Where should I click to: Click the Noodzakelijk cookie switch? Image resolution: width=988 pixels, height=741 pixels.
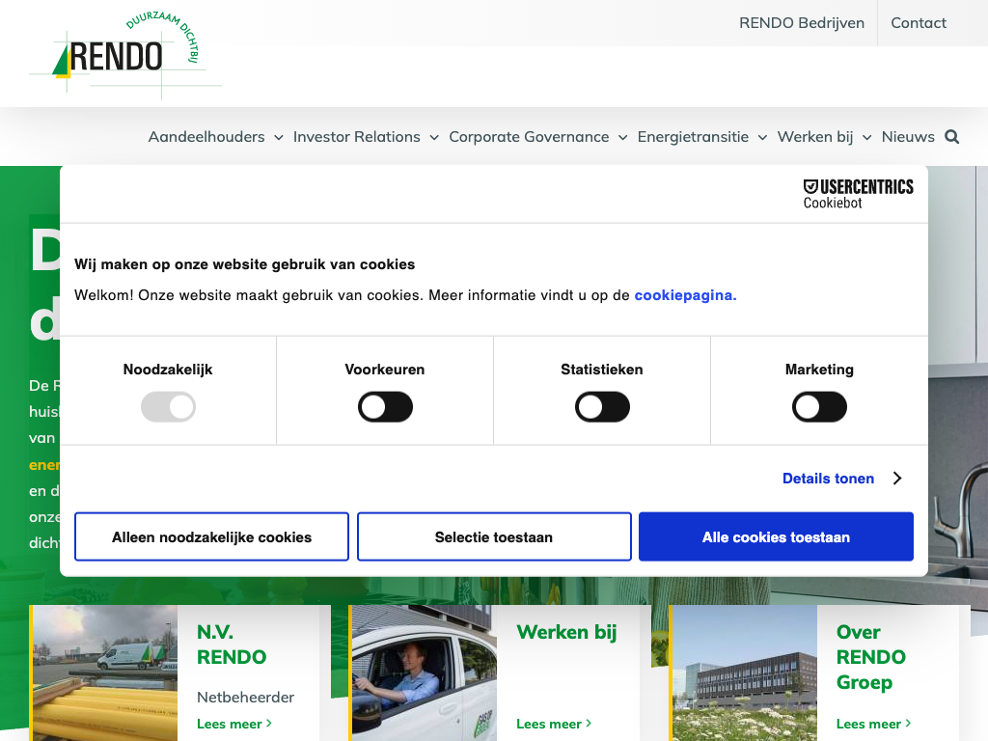[168, 407]
